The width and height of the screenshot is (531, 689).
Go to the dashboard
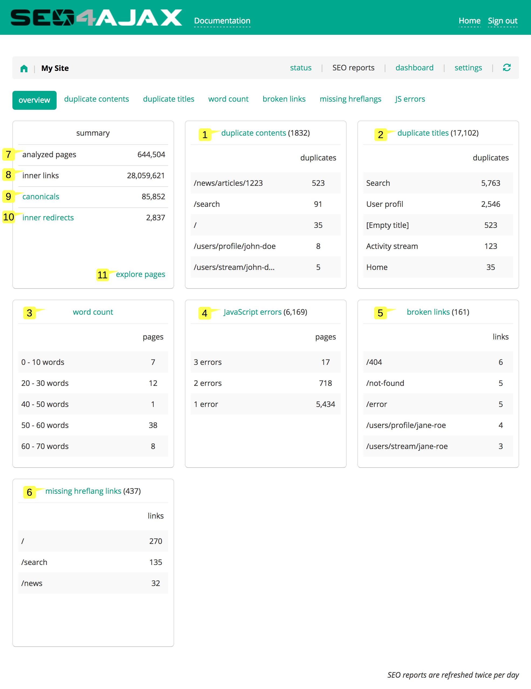[414, 67]
